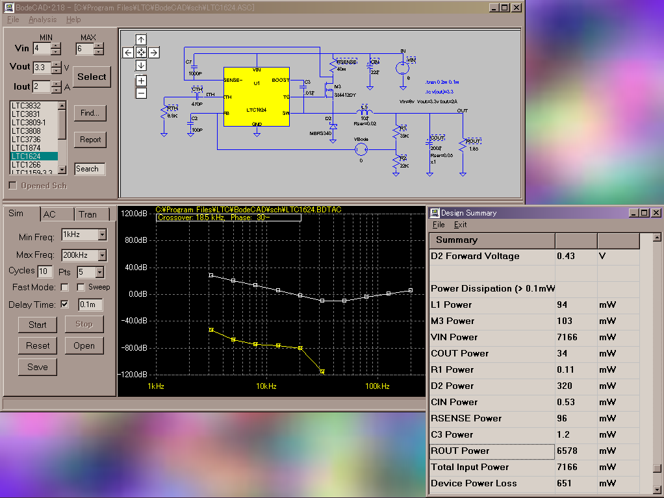The height and width of the screenshot is (498, 664).
Task: Select LTC1266 in the part list
Action: (x=34, y=164)
